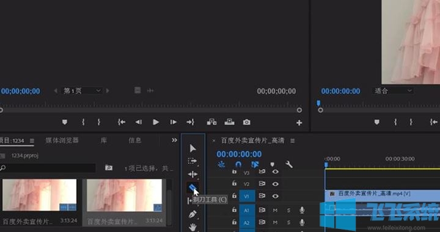Image resolution: width=440 pixels, height=232 pixels.
Task: Show hidden Project panel tabs chevron
Action: [x=175, y=140]
